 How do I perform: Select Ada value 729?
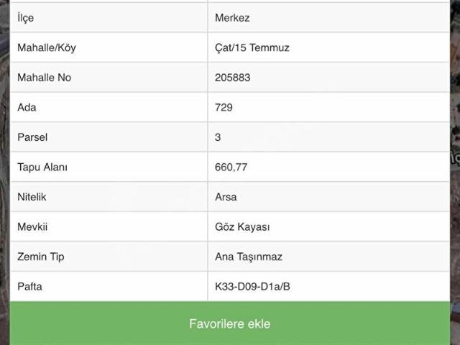click(x=224, y=107)
